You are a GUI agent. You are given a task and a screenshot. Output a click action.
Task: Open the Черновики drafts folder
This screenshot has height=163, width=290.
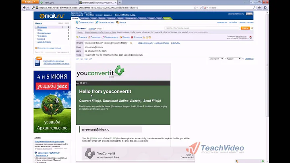(x=42, y=36)
